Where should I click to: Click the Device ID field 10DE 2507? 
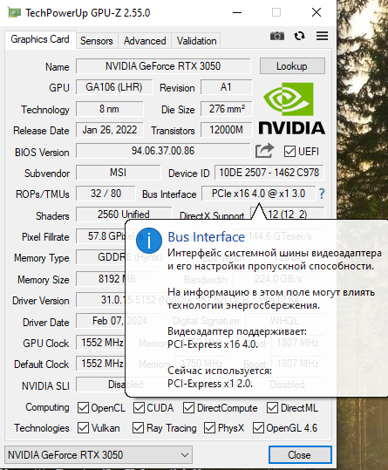click(269, 173)
